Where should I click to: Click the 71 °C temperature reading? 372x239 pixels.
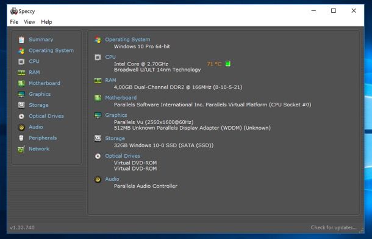click(214, 64)
